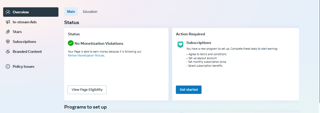Open In-stream Ads in sidebar menu
320x113 pixels.
coord(31,22)
